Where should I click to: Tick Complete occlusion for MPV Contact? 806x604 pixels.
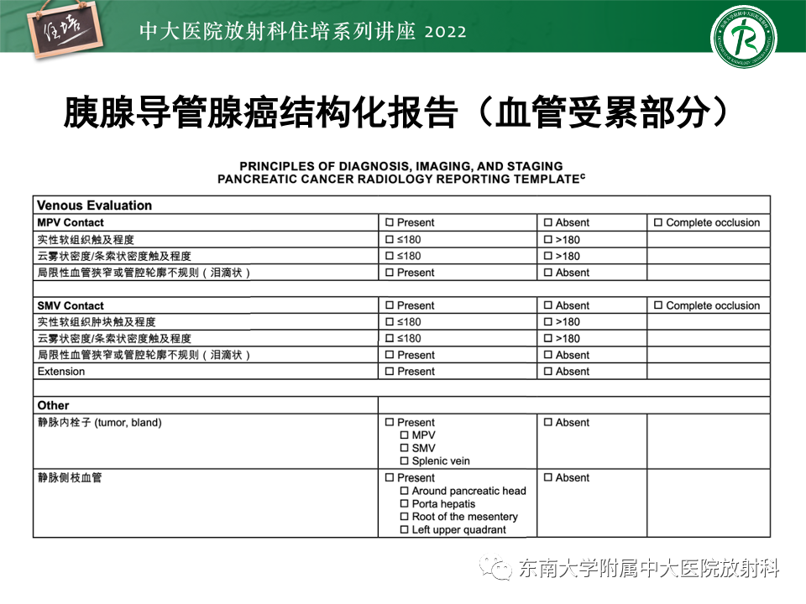pyautogui.click(x=658, y=222)
